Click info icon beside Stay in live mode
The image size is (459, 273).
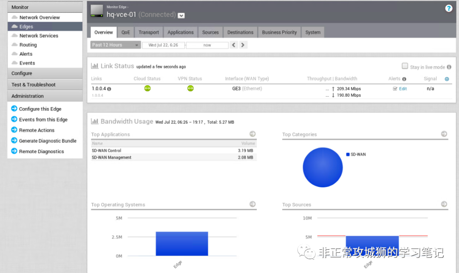pos(449,67)
